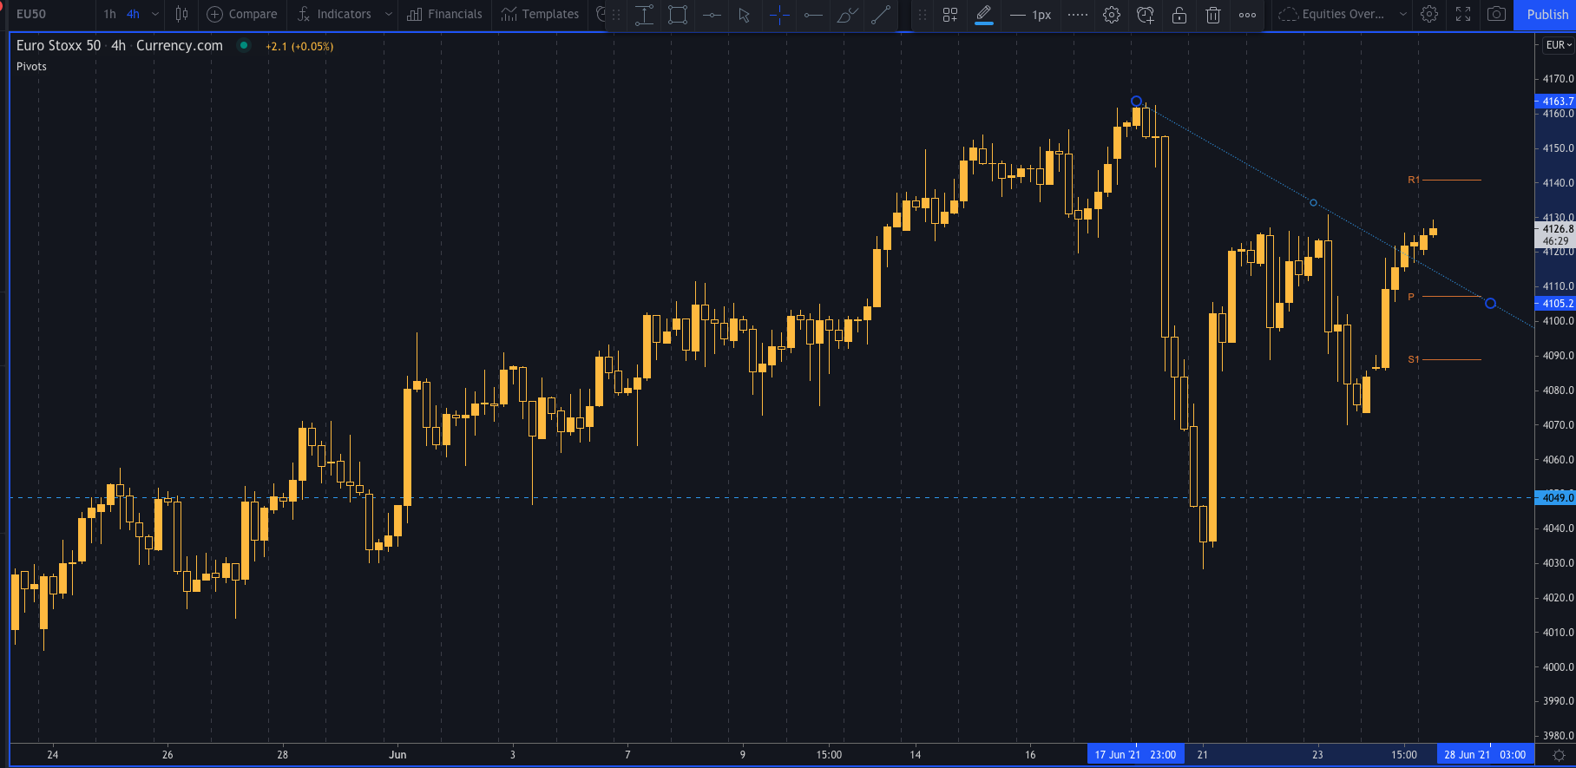Expand the timeframe interval dropdown
1576x768 pixels.
(155, 14)
